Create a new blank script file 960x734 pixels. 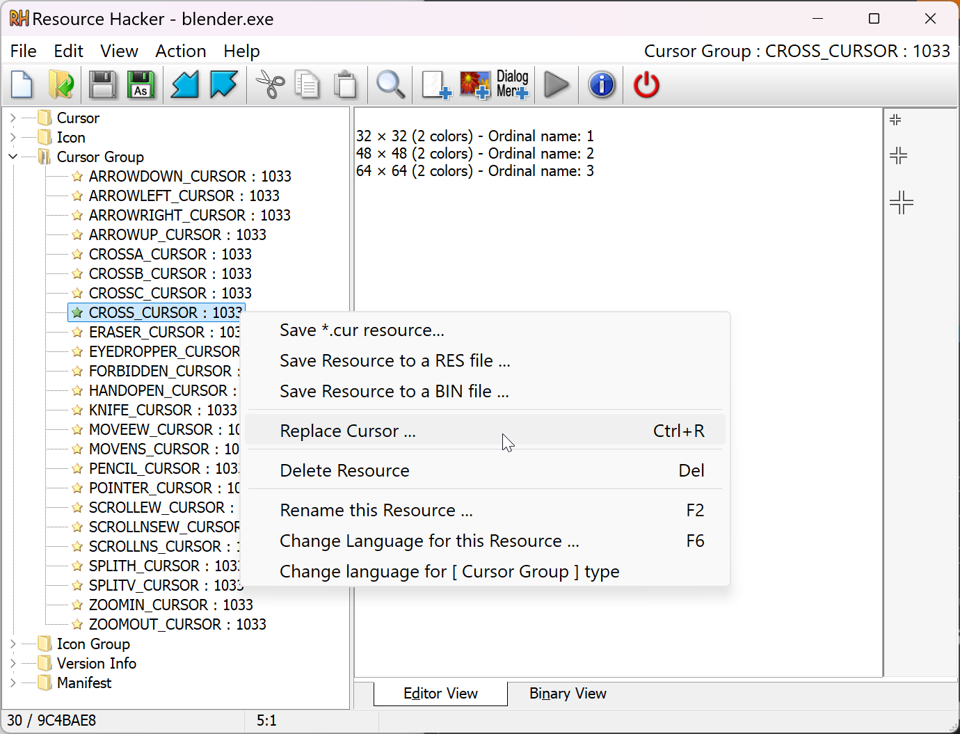point(22,85)
